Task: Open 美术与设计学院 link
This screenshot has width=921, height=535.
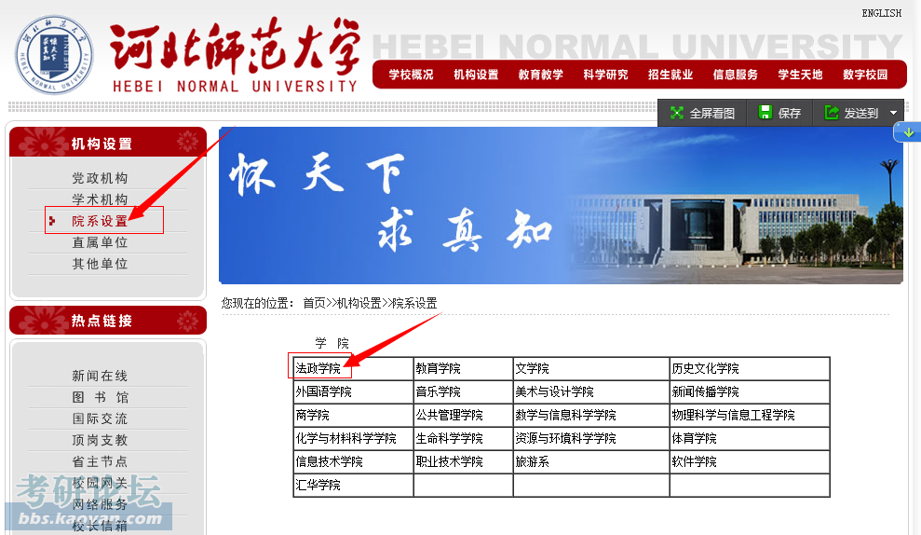Action: (554, 391)
